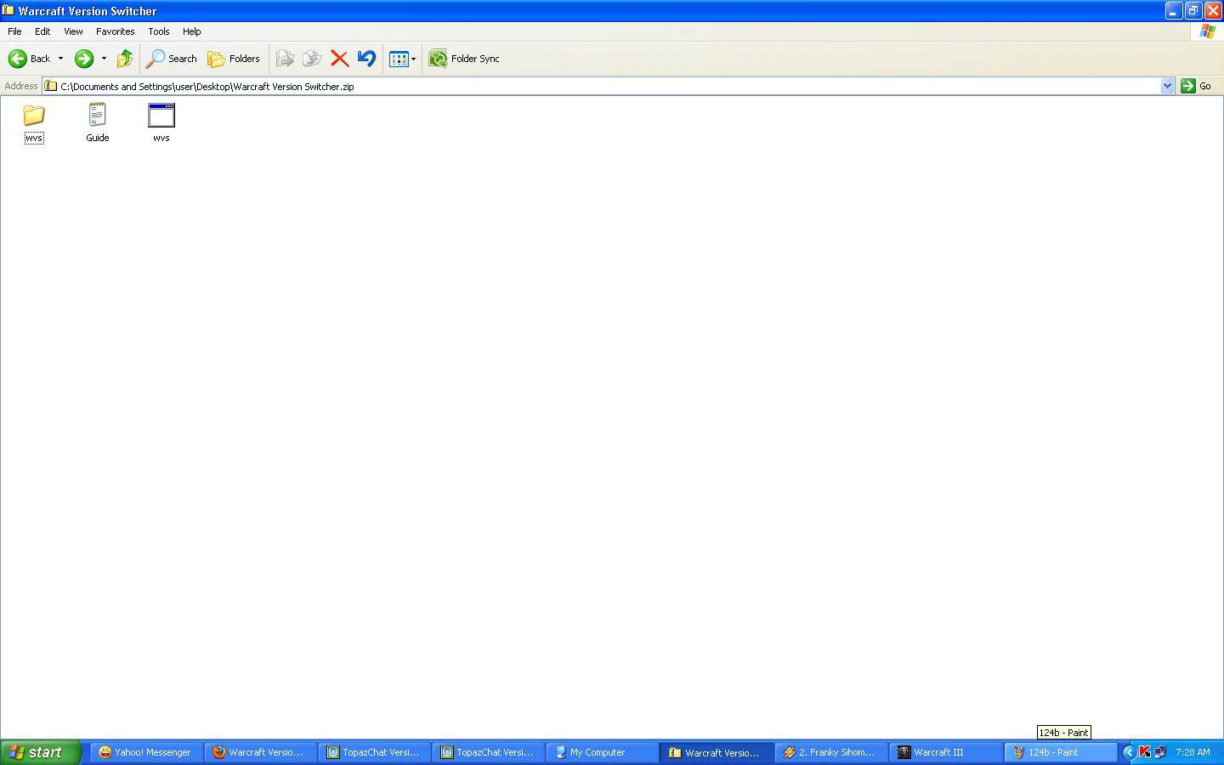
Task: Select the wvs folder icon
Action: point(34,122)
